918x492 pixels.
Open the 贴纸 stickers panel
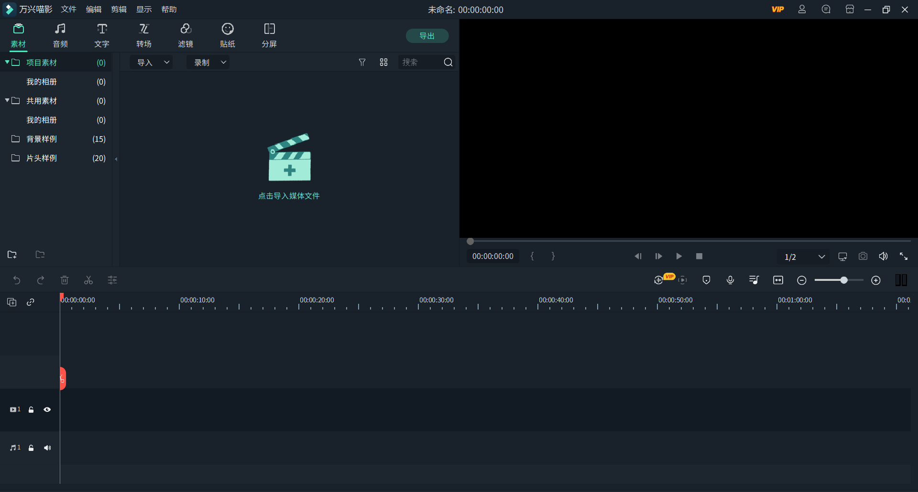click(x=228, y=35)
